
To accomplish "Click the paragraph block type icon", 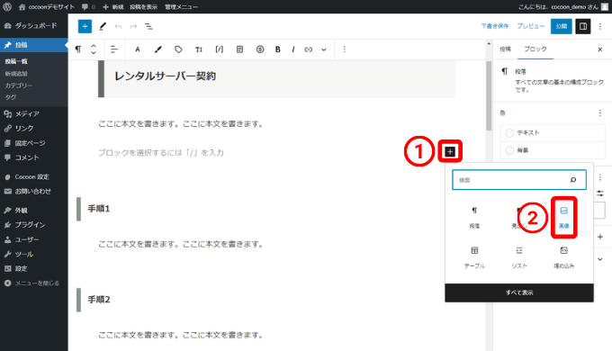I will [x=78, y=49].
